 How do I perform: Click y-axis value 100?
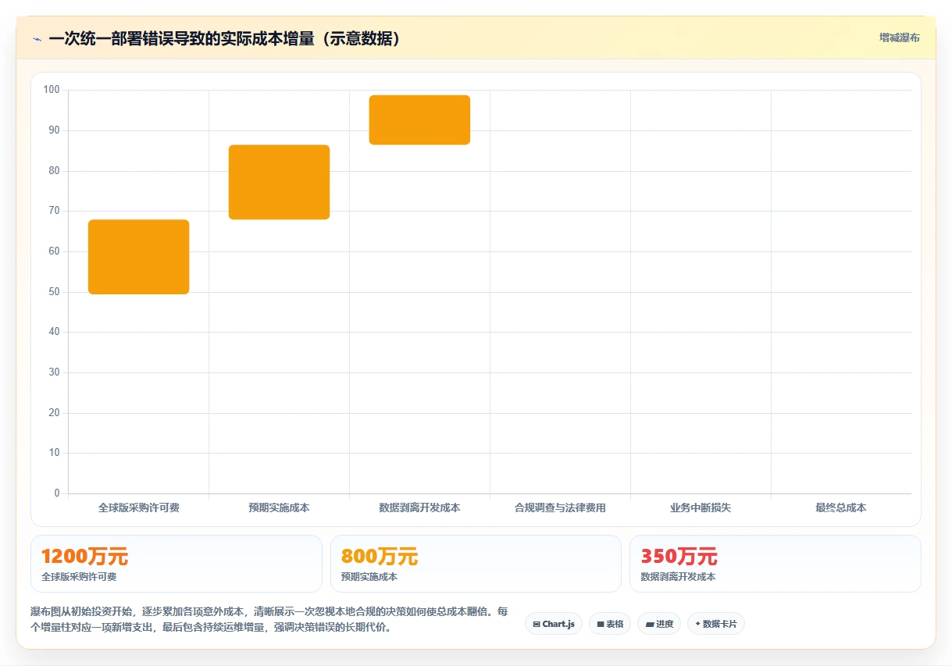[x=52, y=90]
